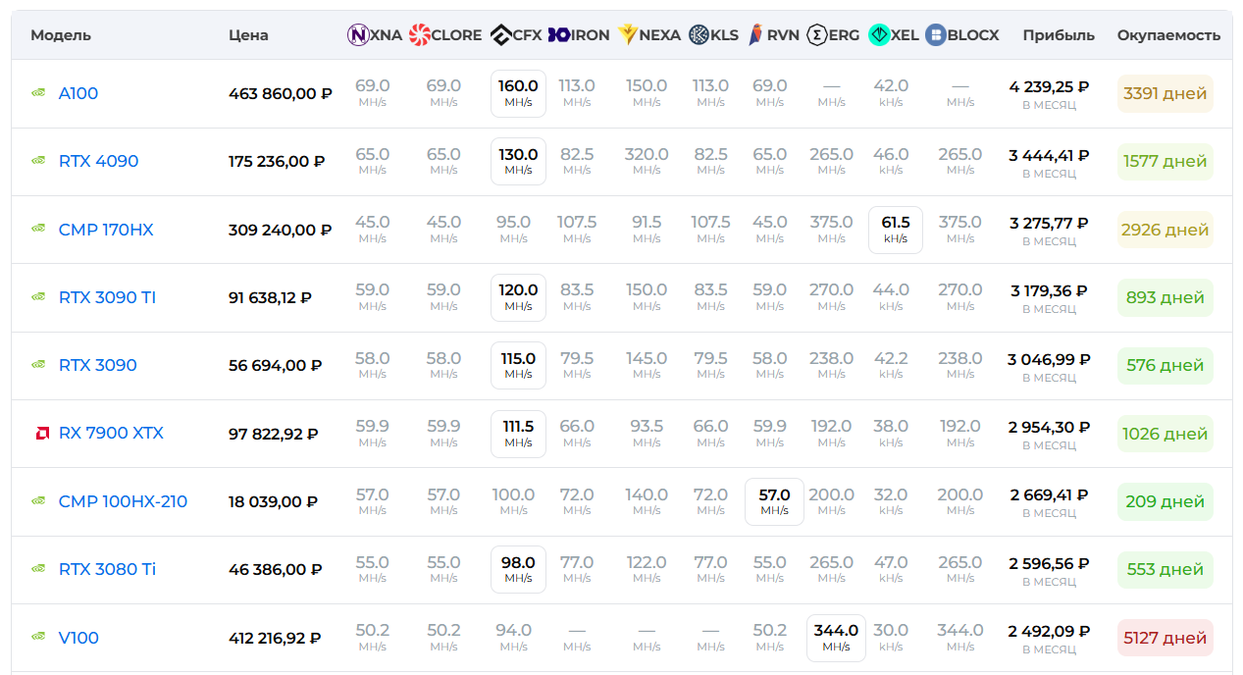
Task: Click the AMD logo beside RX 7900 XTX
Action: click(x=38, y=434)
